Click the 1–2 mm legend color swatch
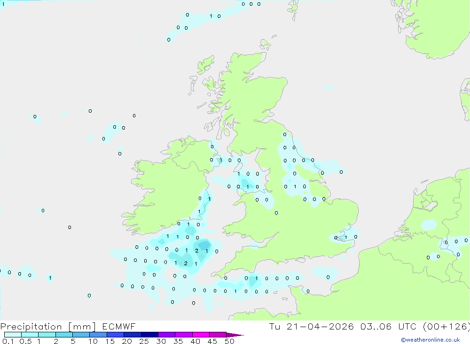Image resolution: width=470 pixels, height=344 pixels. pyautogui.click(x=47, y=335)
